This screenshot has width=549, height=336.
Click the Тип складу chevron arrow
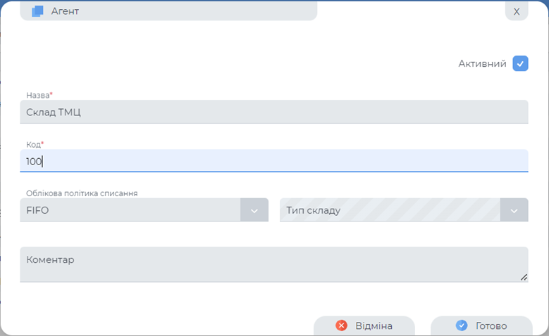[x=514, y=210]
